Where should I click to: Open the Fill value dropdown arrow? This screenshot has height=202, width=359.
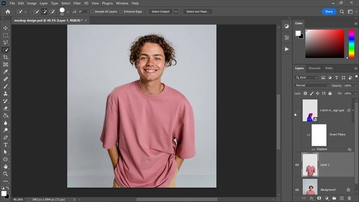tap(355, 94)
